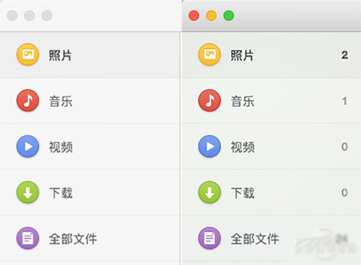
Task: Maximize the right window with green button
Action: click(x=229, y=16)
